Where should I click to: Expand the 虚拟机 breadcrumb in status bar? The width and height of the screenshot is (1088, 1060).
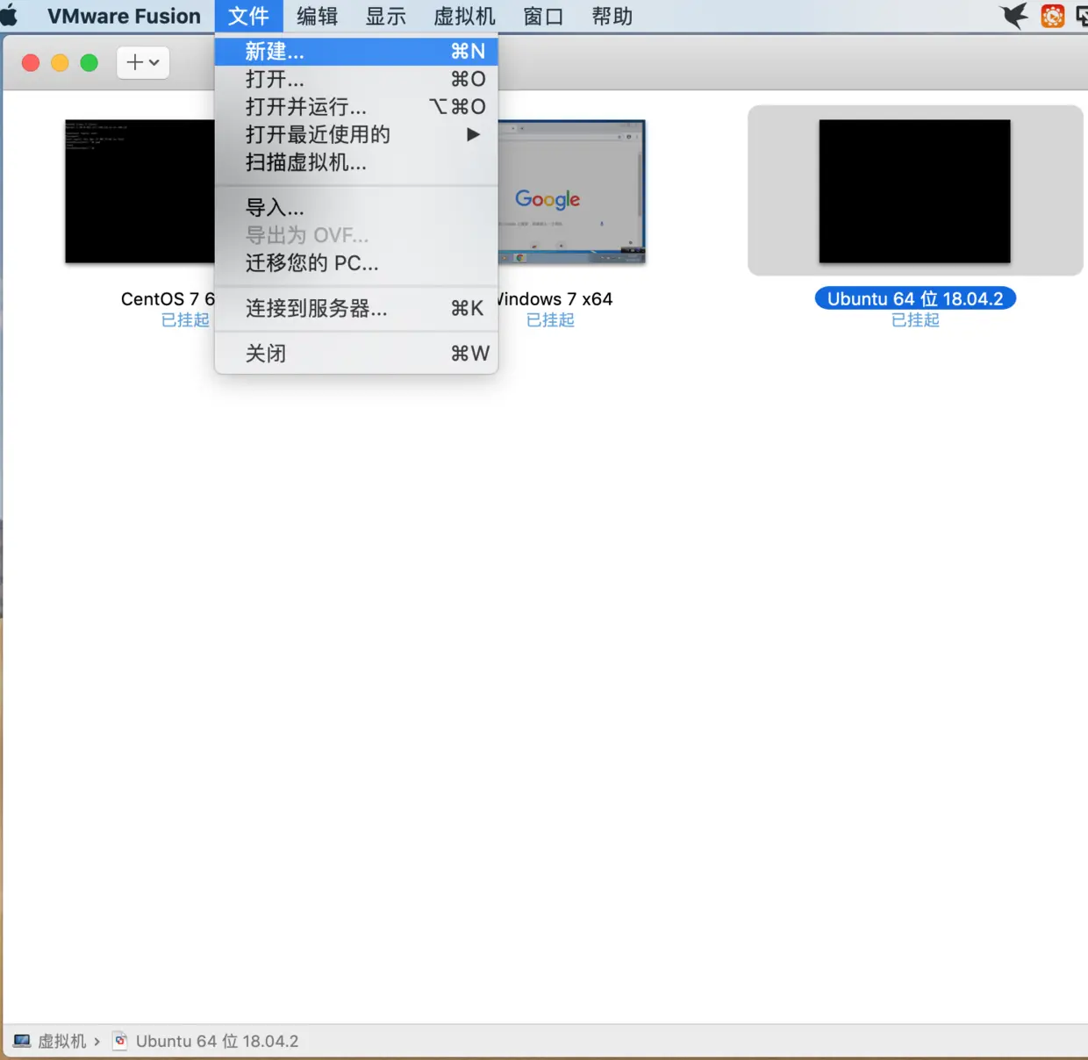63,1041
